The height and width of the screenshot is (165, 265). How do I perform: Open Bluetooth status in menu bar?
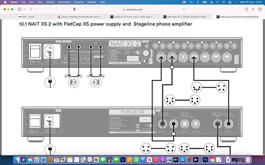pos(198,2)
